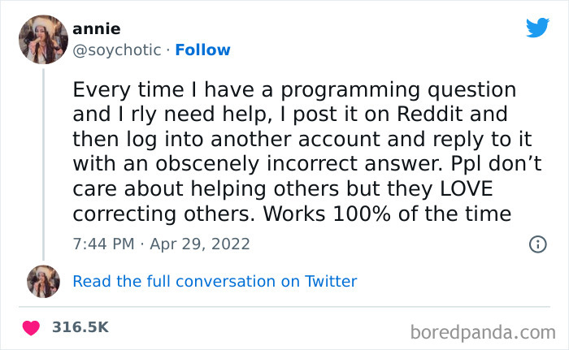Click the phrase "Works 100% of the time"
Viewport: 569px width, 350px height.
click(x=411, y=214)
